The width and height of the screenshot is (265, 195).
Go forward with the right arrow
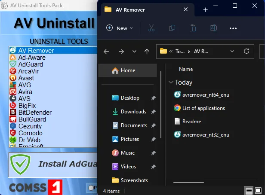tap(121, 52)
